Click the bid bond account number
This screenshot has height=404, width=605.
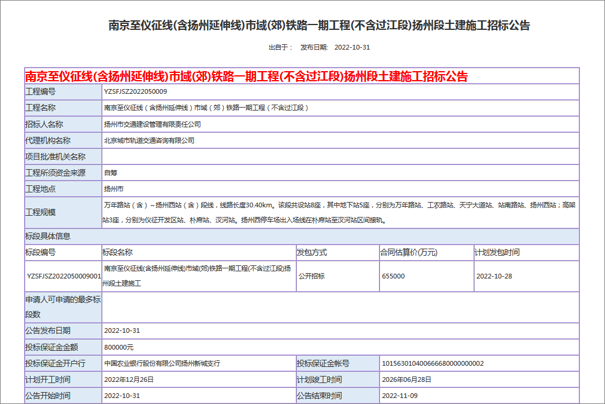432,363
